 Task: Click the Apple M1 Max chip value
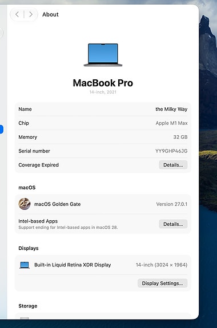(171, 123)
